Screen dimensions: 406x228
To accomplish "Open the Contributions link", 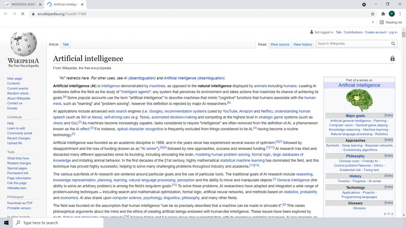I will pos(353,32).
